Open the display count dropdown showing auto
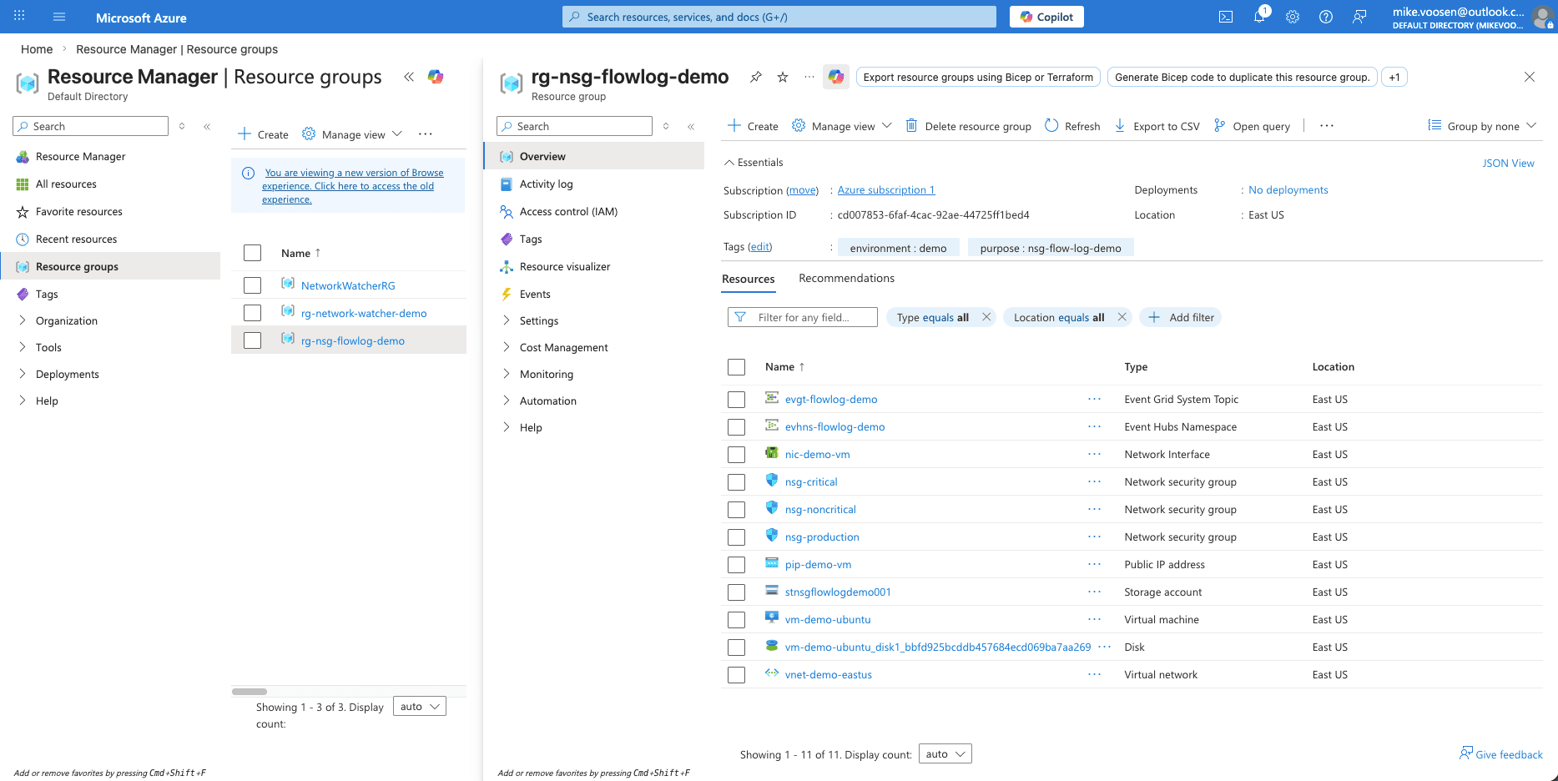This screenshot has height=781, width=1558. [x=945, y=753]
